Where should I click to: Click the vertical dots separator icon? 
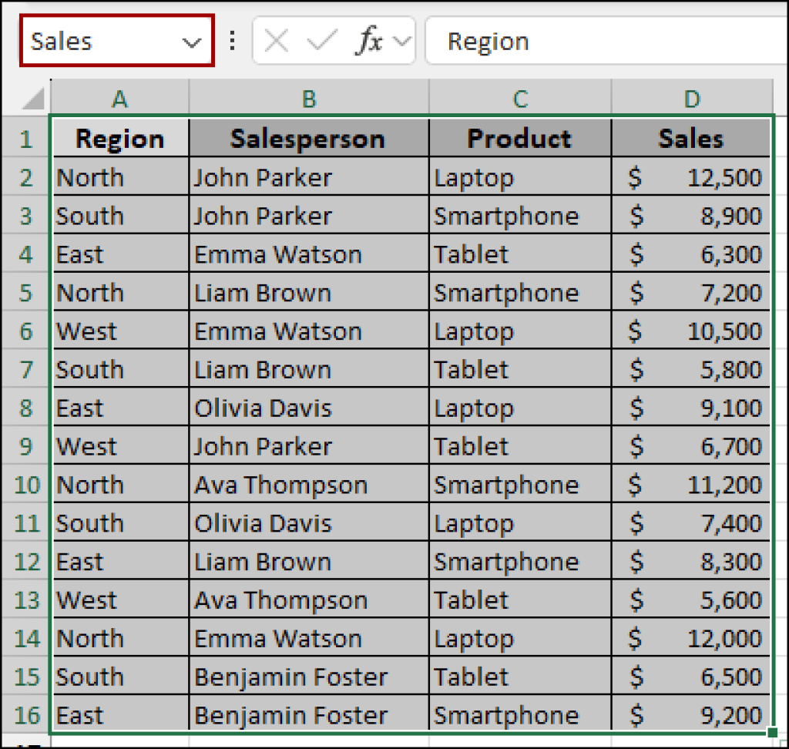click(x=232, y=40)
